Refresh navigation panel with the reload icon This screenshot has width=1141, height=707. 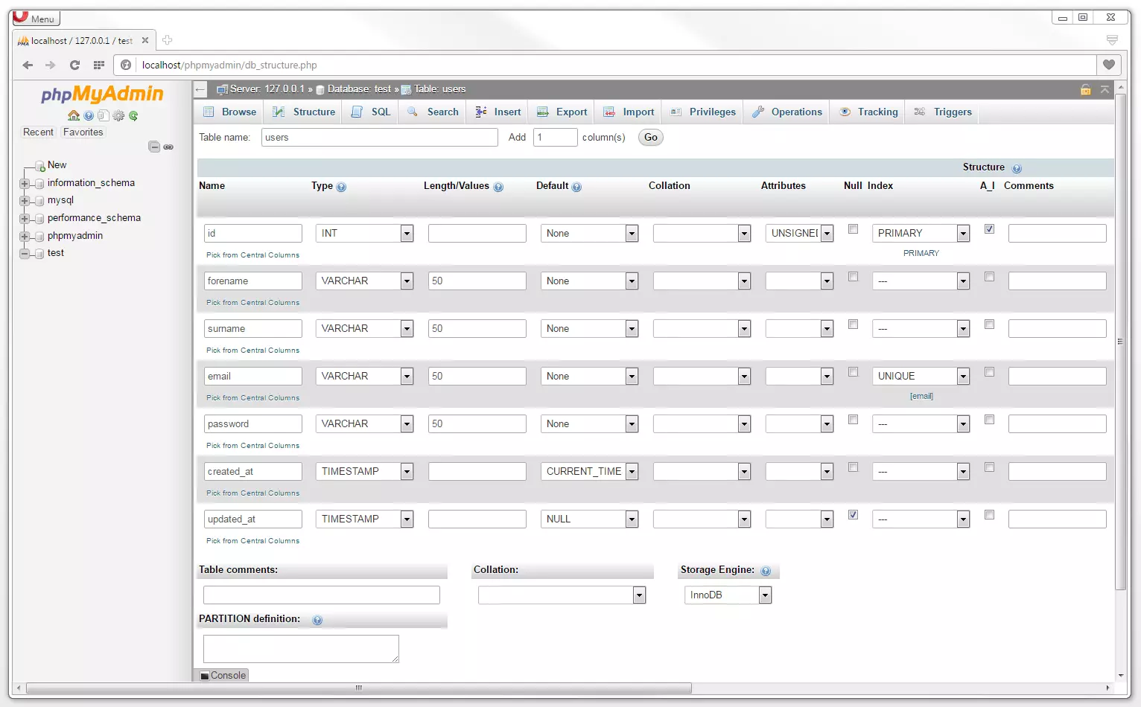(x=133, y=115)
